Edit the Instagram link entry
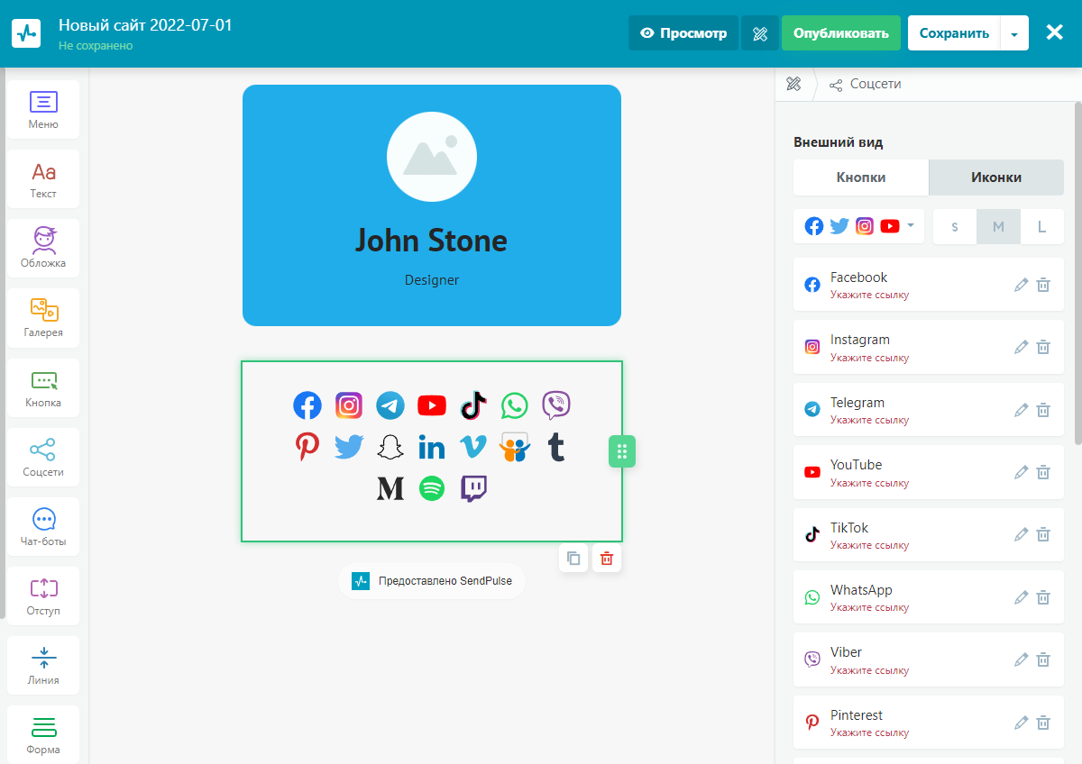 1021,347
